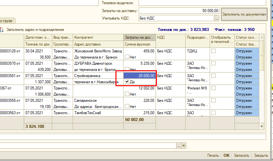This screenshot has height=161, width=273.
Task: Click the sort icon beside 'Заполнить адрес и подразделение'
Action: [x=2, y=30]
